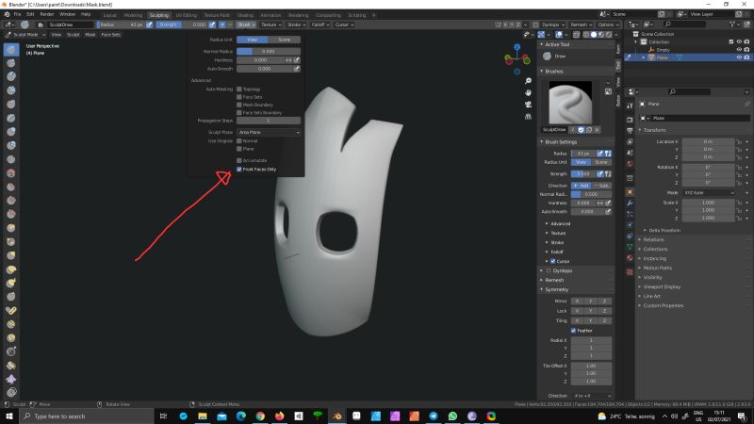Open the Brush dropdown in the header
The height and width of the screenshot is (424, 754).
point(246,24)
